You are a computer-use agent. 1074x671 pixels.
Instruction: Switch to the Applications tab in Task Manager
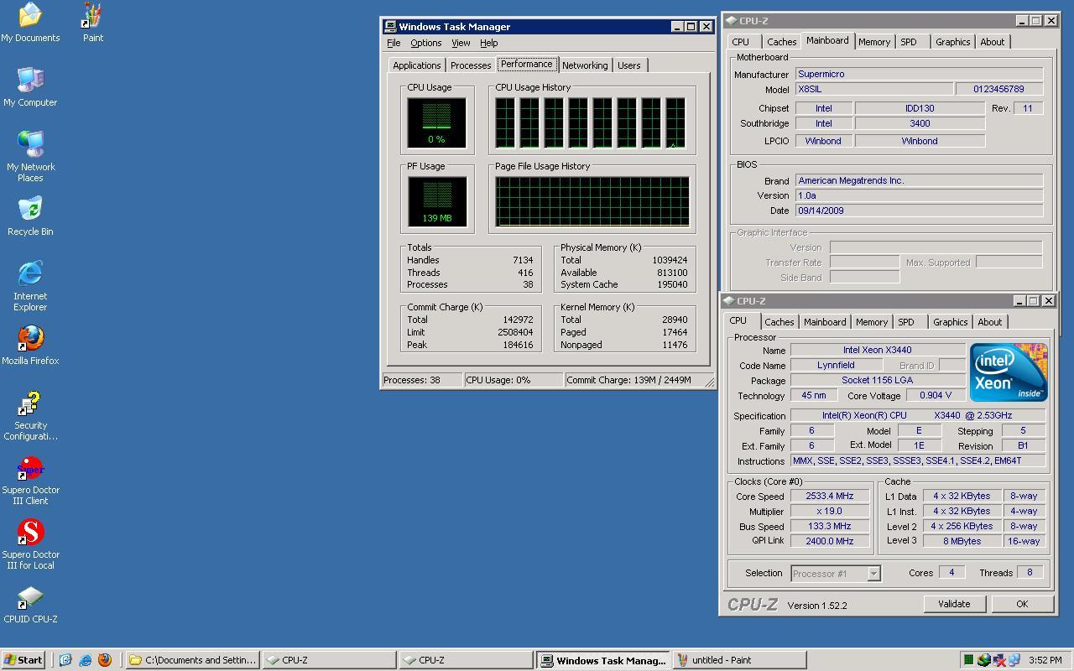pyautogui.click(x=416, y=65)
